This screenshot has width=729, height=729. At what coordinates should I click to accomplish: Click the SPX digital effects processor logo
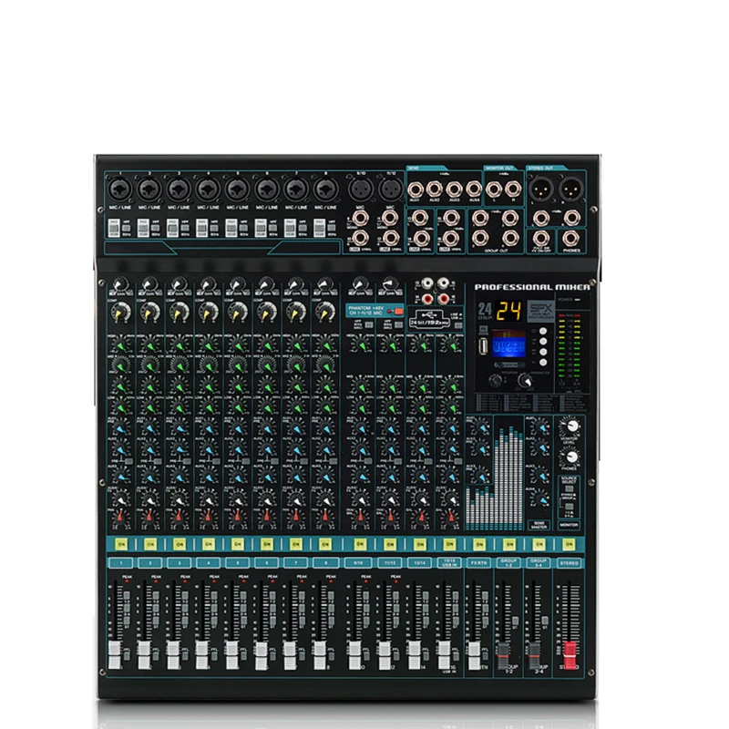(542, 311)
